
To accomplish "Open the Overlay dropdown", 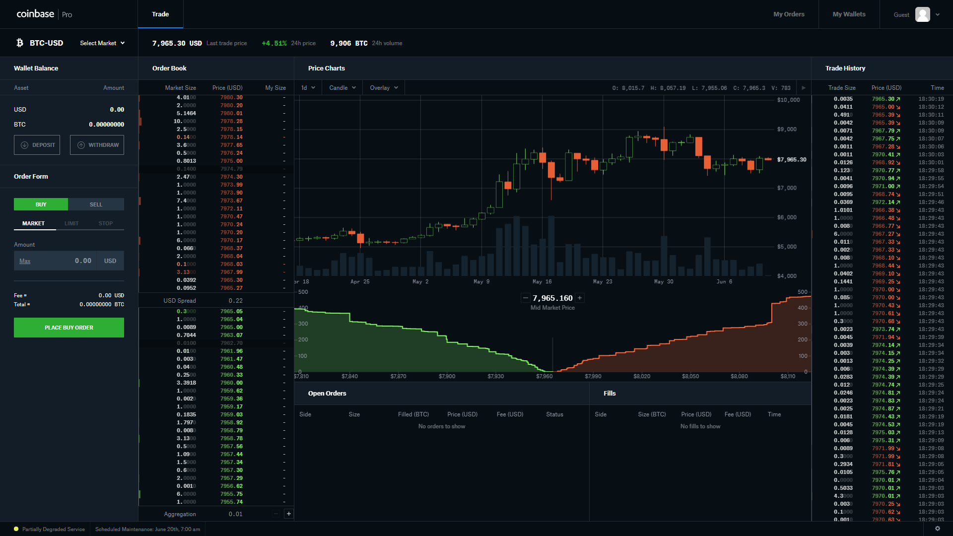I will coord(384,88).
